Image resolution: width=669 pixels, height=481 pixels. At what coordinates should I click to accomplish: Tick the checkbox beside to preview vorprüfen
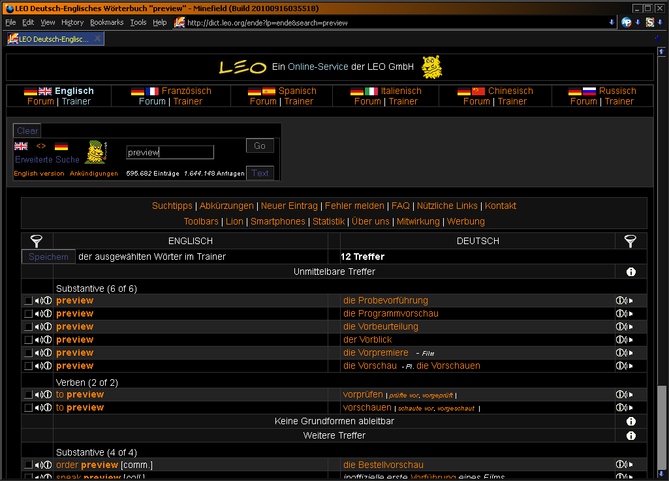[27, 394]
